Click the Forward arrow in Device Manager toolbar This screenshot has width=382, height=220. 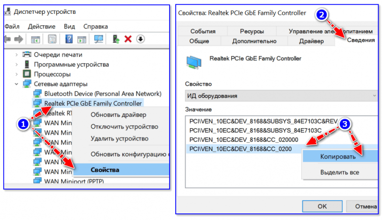[x=19, y=39]
